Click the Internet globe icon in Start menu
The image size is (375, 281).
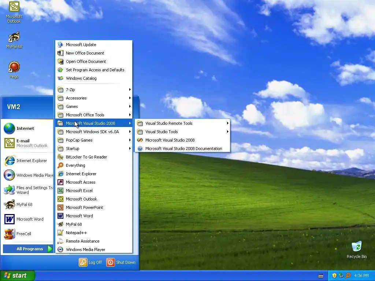(x=9, y=128)
